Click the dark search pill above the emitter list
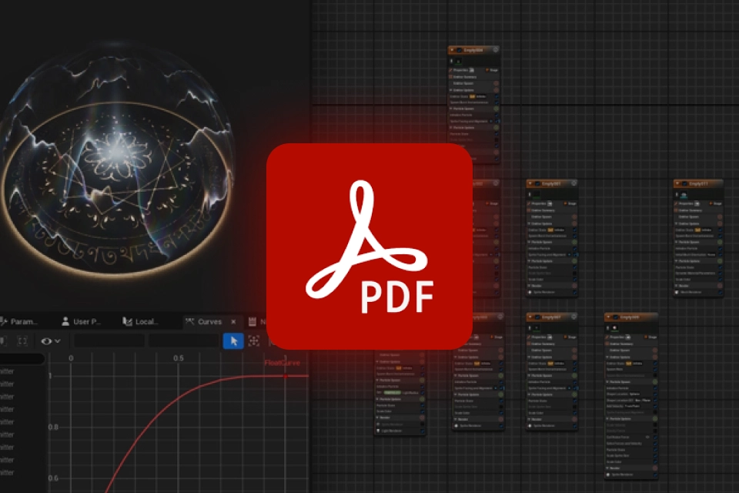This screenshot has height=493, width=739. [x=22, y=359]
